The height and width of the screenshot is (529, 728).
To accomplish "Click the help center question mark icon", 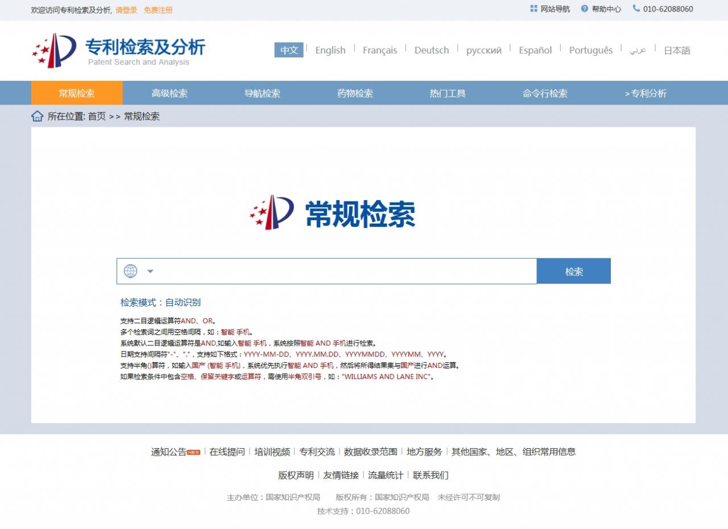I will tap(584, 9).
